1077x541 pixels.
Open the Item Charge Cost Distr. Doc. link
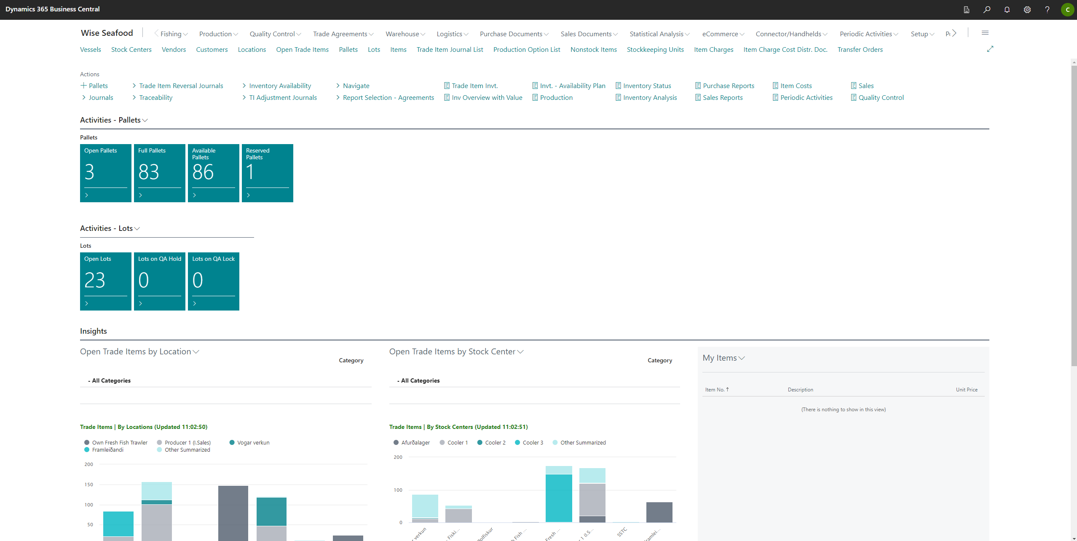785,49
